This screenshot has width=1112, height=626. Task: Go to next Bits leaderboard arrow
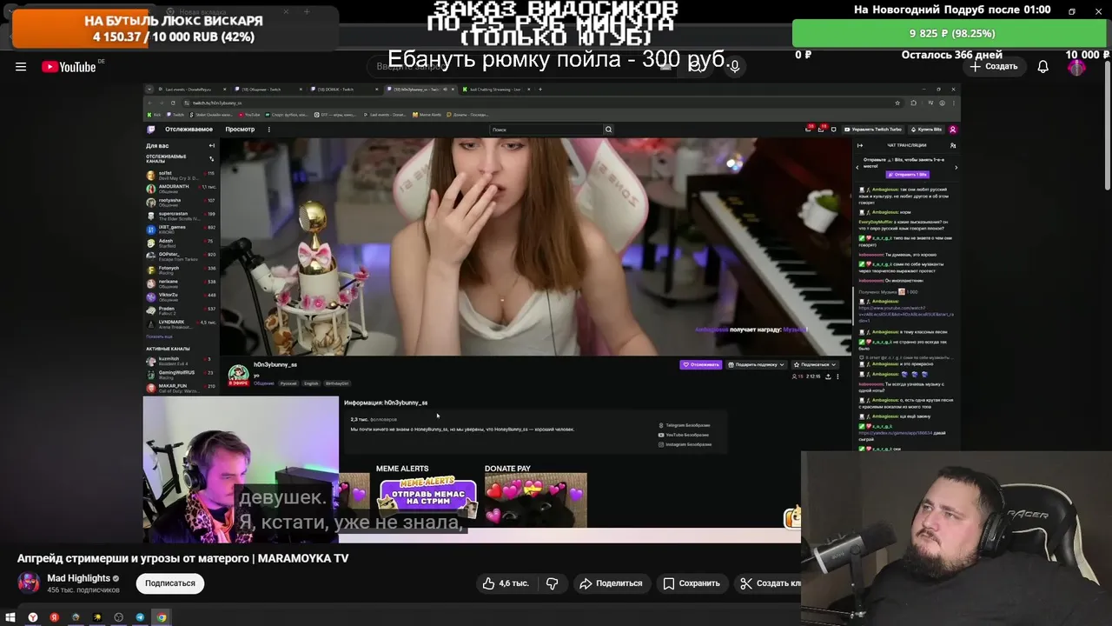click(x=956, y=167)
